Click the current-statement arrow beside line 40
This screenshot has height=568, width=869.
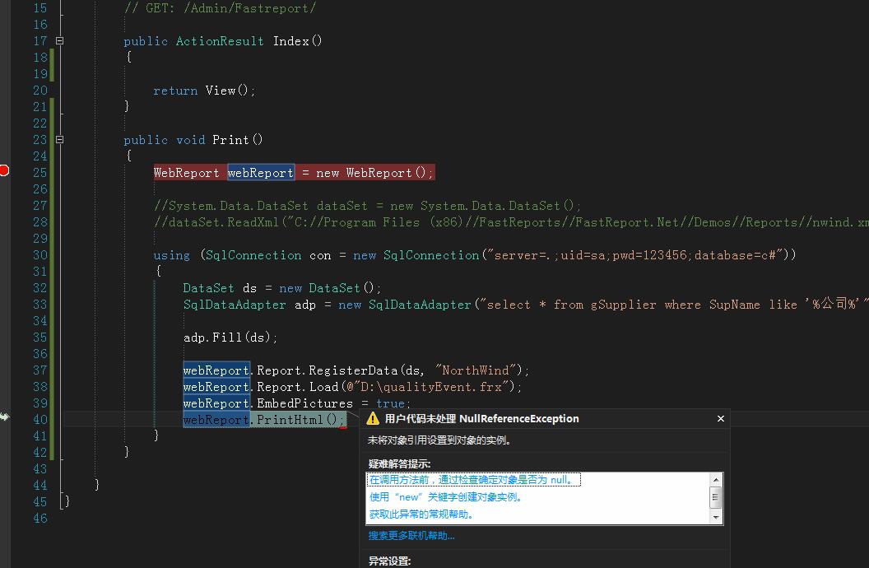pyautogui.click(x=4, y=417)
